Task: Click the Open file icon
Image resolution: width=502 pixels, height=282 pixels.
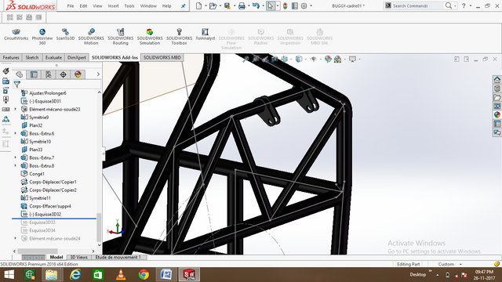Action: click(x=213, y=5)
